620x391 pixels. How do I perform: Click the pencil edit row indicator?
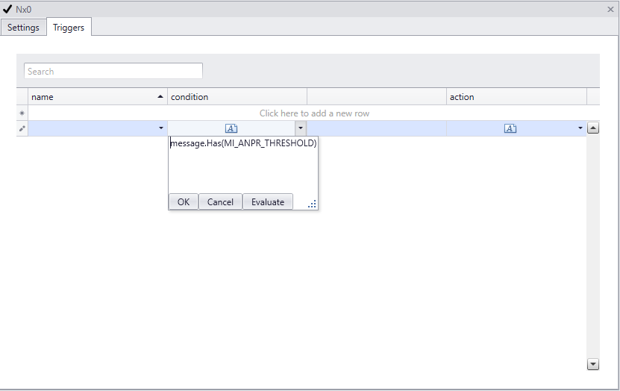[x=22, y=128]
